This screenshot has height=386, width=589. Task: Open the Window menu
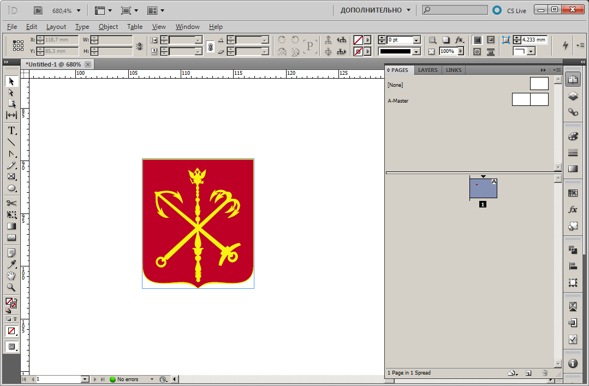pos(187,27)
